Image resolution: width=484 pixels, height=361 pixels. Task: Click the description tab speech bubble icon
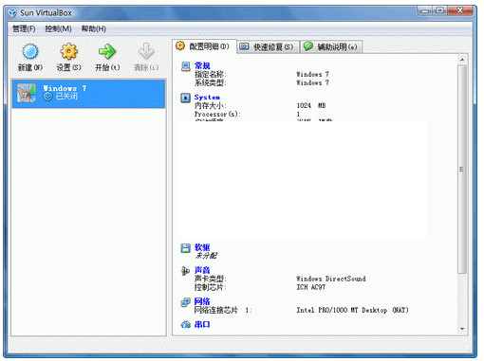point(308,46)
